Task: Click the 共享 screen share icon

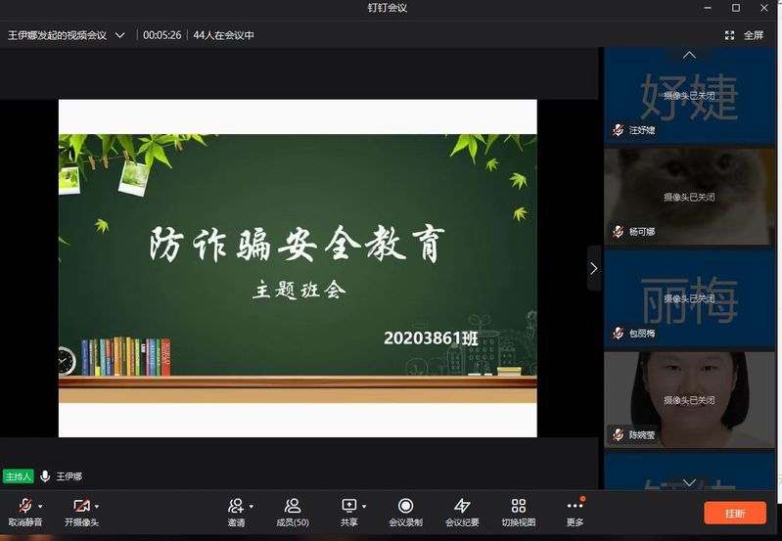Action: point(348,507)
